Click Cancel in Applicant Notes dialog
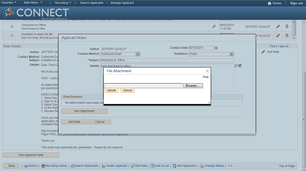The height and width of the screenshot is (172, 306). tap(100, 122)
